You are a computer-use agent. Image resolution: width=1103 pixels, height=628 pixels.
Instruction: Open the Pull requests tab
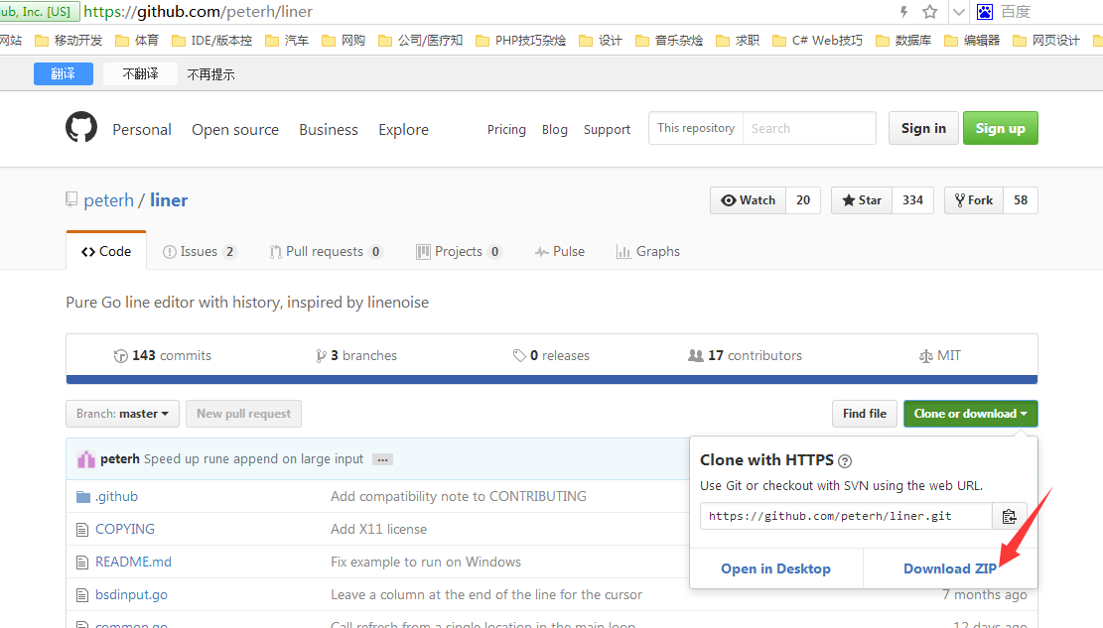pos(326,252)
